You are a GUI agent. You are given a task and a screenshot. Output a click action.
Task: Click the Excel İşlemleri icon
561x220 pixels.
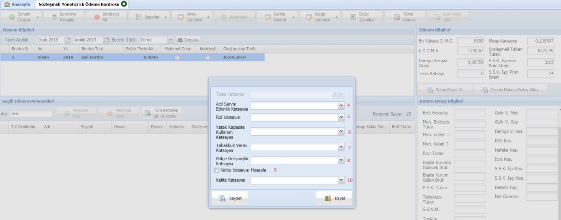pos(353,17)
